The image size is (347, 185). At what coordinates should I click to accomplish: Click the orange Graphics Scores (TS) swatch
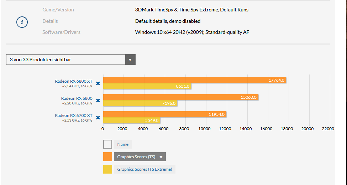107,156
